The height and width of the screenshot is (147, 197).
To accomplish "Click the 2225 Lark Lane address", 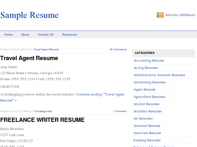I will tap(12, 135).
